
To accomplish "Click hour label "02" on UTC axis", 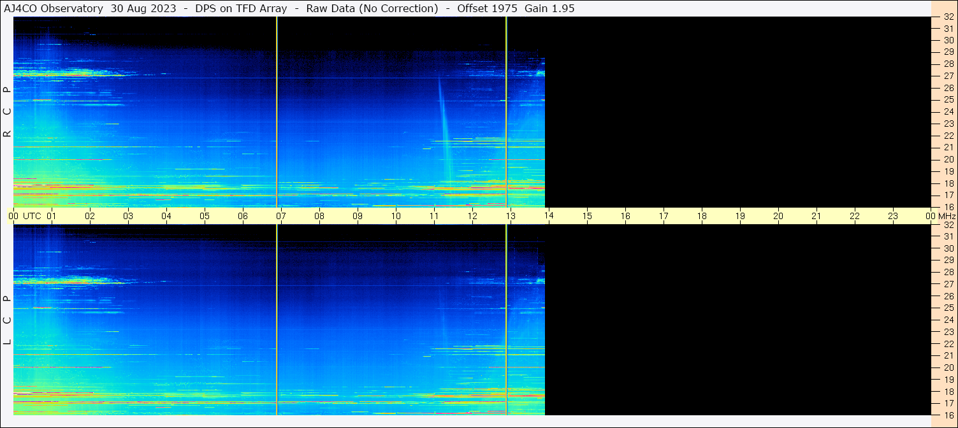I will pos(90,217).
